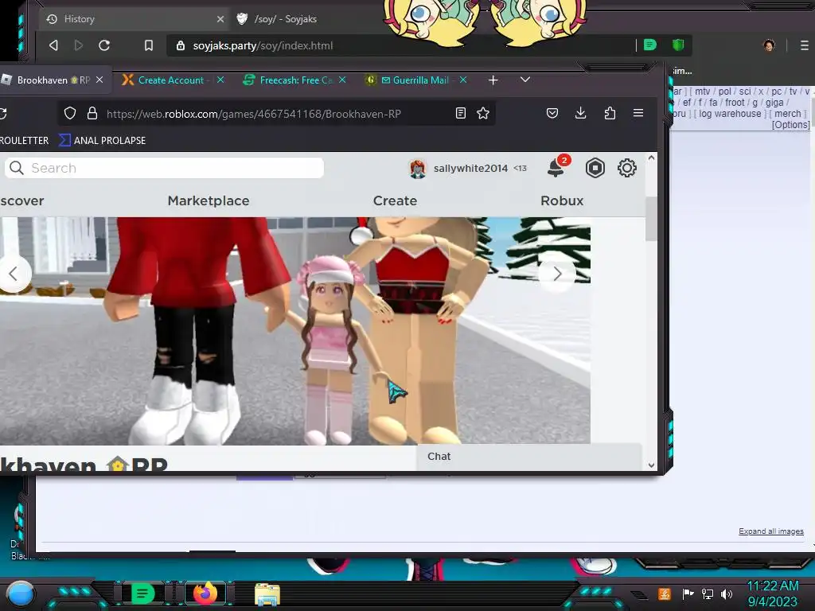Reload the soyjaks.party page
This screenshot has width=815, height=611.
[104, 45]
